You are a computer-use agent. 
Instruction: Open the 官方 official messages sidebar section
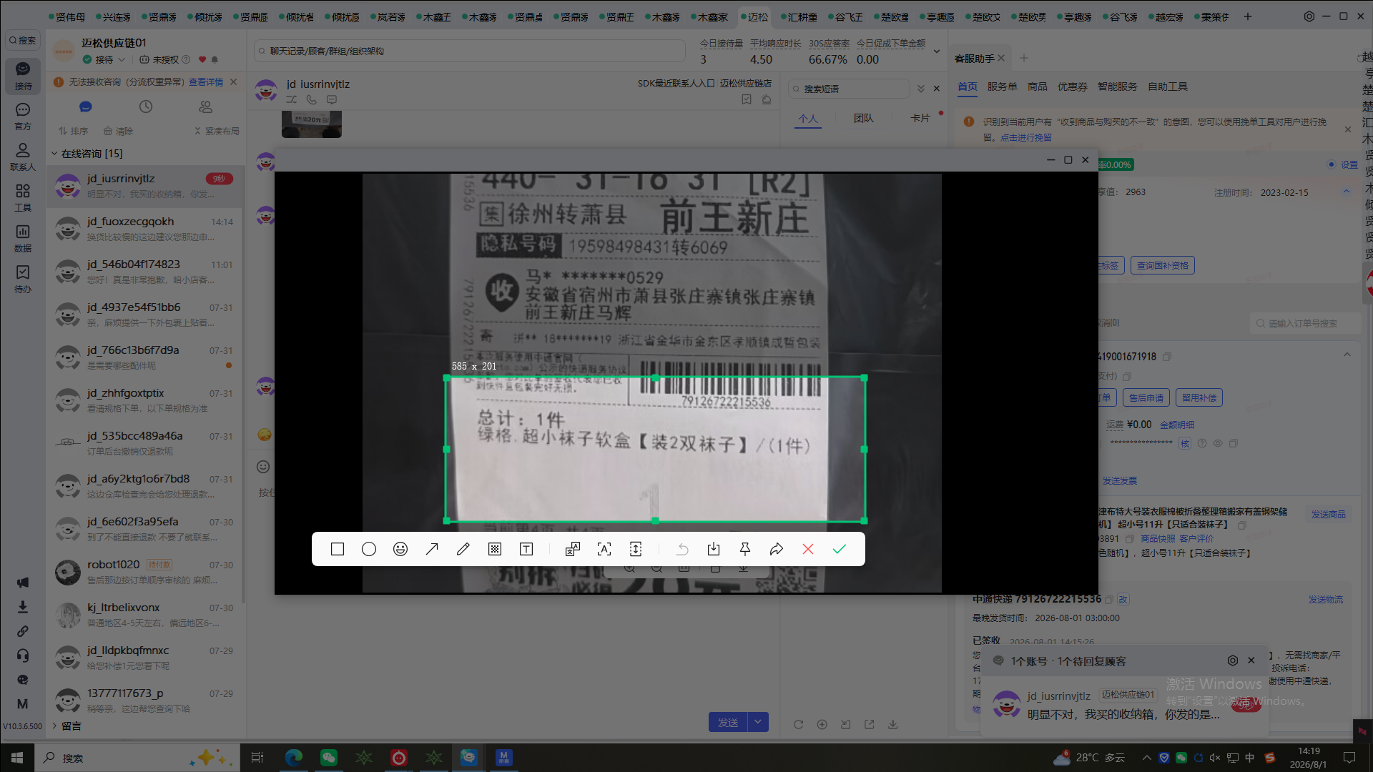23,117
